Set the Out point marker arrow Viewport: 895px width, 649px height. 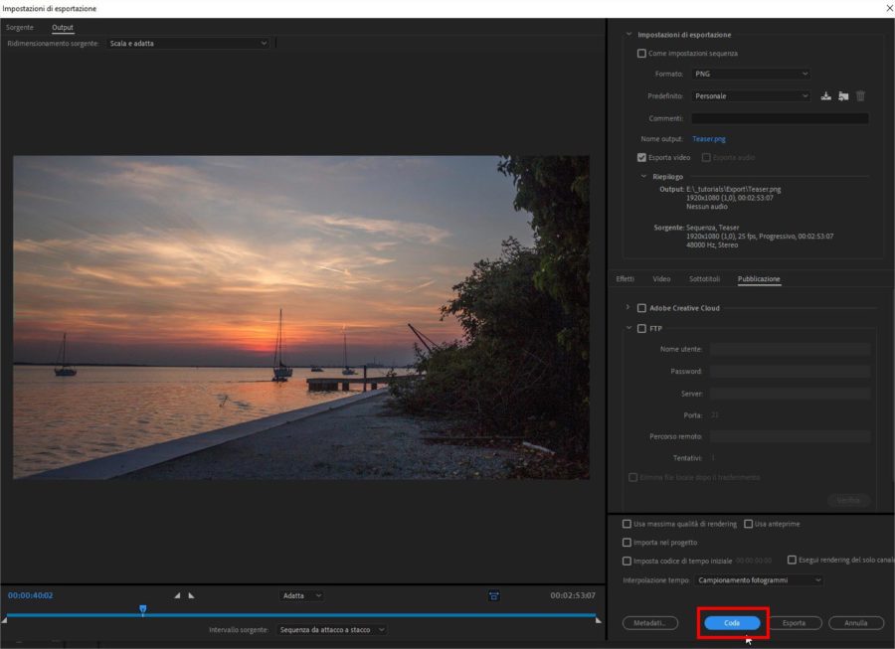click(190, 593)
